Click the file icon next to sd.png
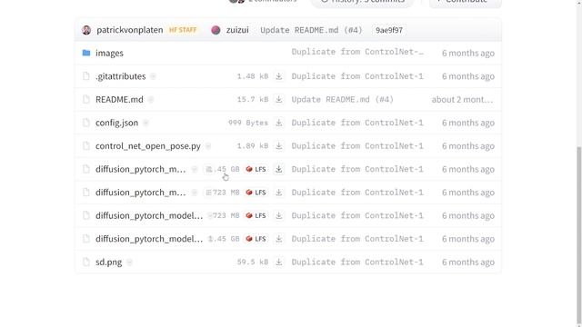 click(x=86, y=263)
